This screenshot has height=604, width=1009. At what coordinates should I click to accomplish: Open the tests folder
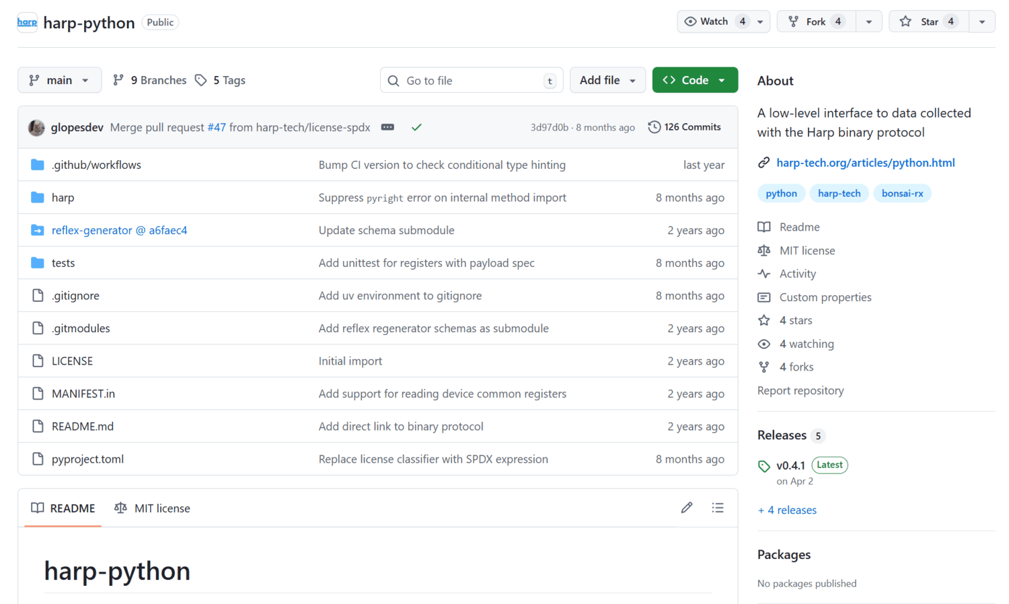(63, 263)
